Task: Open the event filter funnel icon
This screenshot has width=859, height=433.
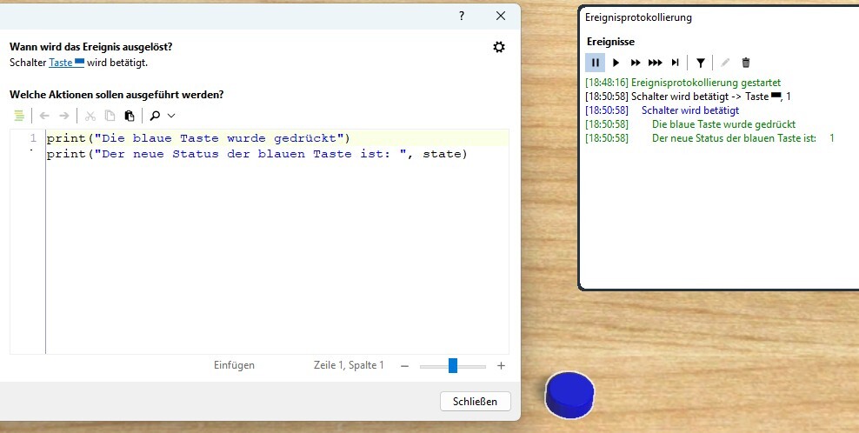Action: pos(701,63)
